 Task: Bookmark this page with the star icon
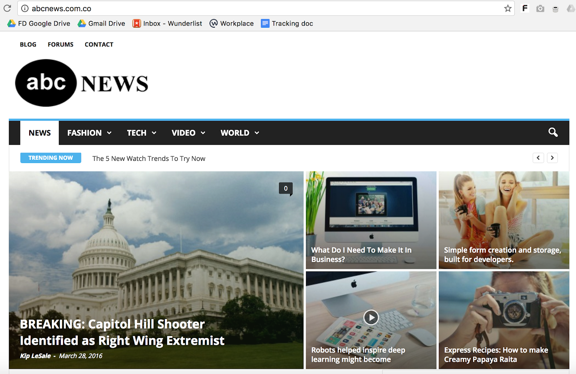(508, 8)
